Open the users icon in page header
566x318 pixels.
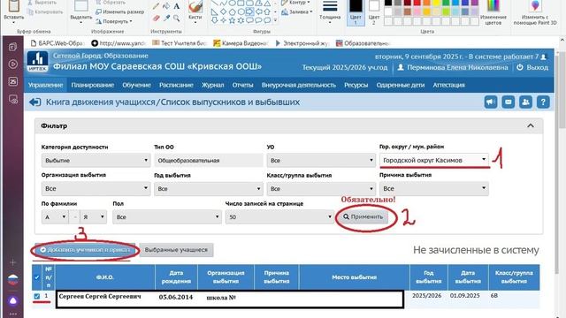(x=525, y=102)
